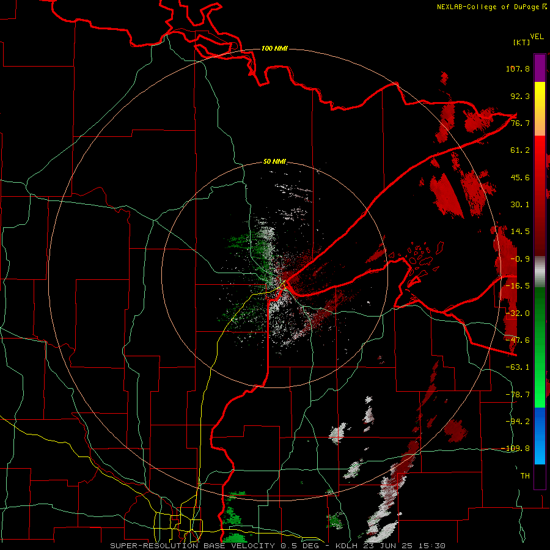Click the VEL legend title
The height and width of the screenshot is (550, 550).
pos(537,37)
